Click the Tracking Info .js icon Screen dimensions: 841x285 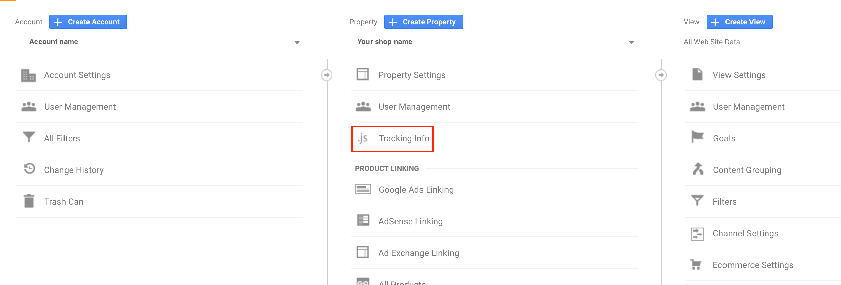[x=363, y=138]
